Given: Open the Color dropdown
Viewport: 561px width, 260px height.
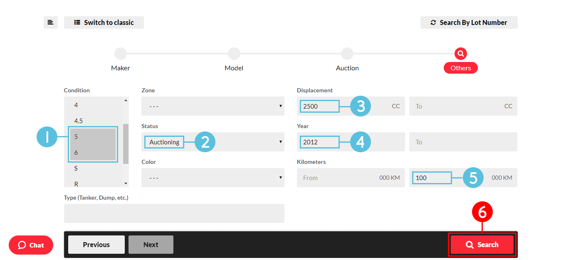Looking at the screenshot, I should point(213,178).
